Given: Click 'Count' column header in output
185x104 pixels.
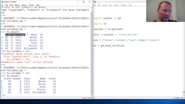Looking at the screenshot, I should (52, 79).
